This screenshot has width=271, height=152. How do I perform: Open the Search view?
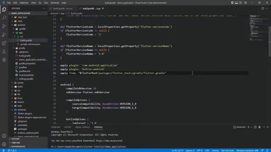4,18
